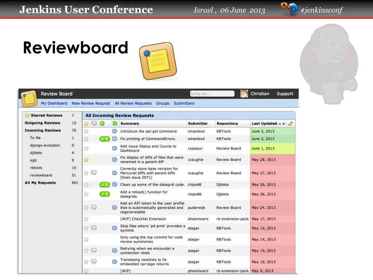Open submitter smacleod on the api-get row
373x280 pixels.
coord(196,131)
